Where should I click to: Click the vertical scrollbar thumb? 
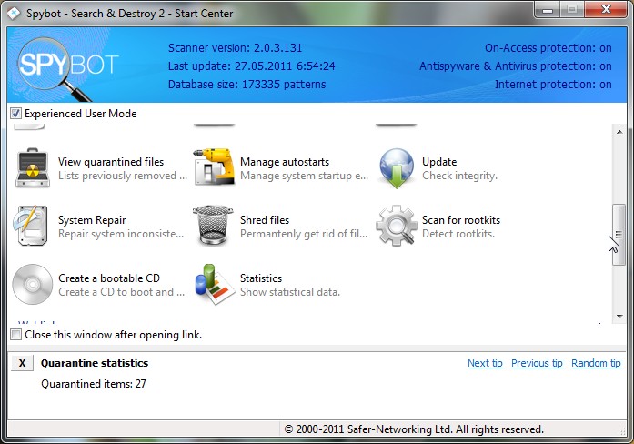(619, 235)
